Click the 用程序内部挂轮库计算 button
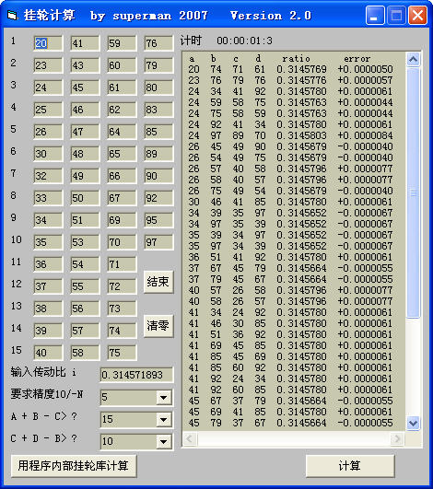This screenshot has height=489, width=433. pos(74,466)
